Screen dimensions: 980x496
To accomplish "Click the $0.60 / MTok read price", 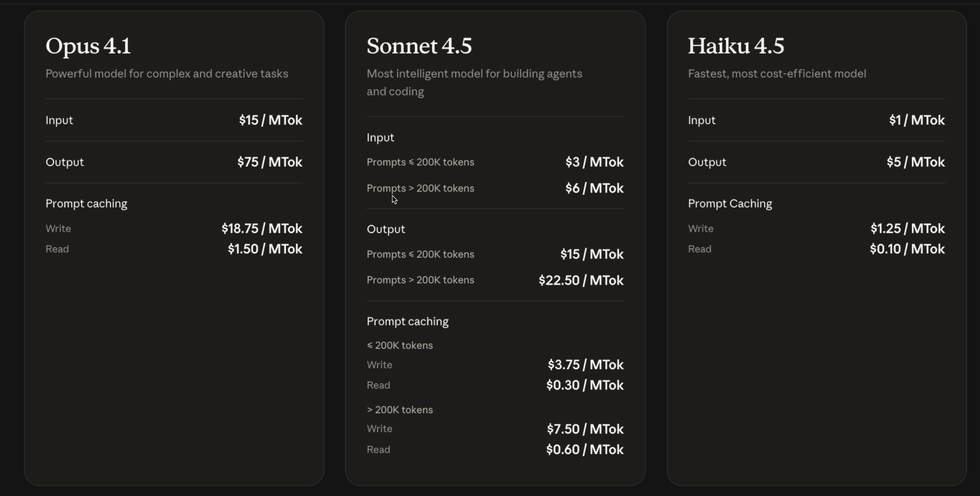I will point(585,450).
